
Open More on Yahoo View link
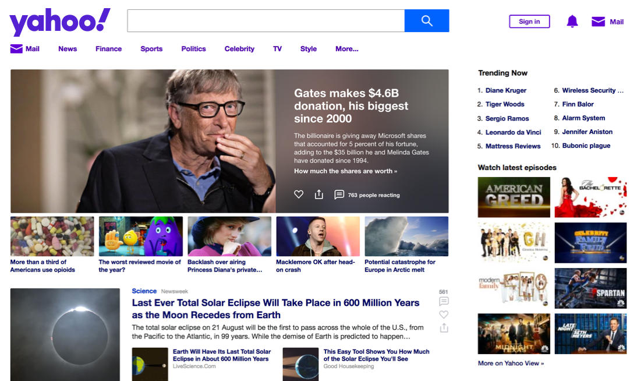point(511,363)
